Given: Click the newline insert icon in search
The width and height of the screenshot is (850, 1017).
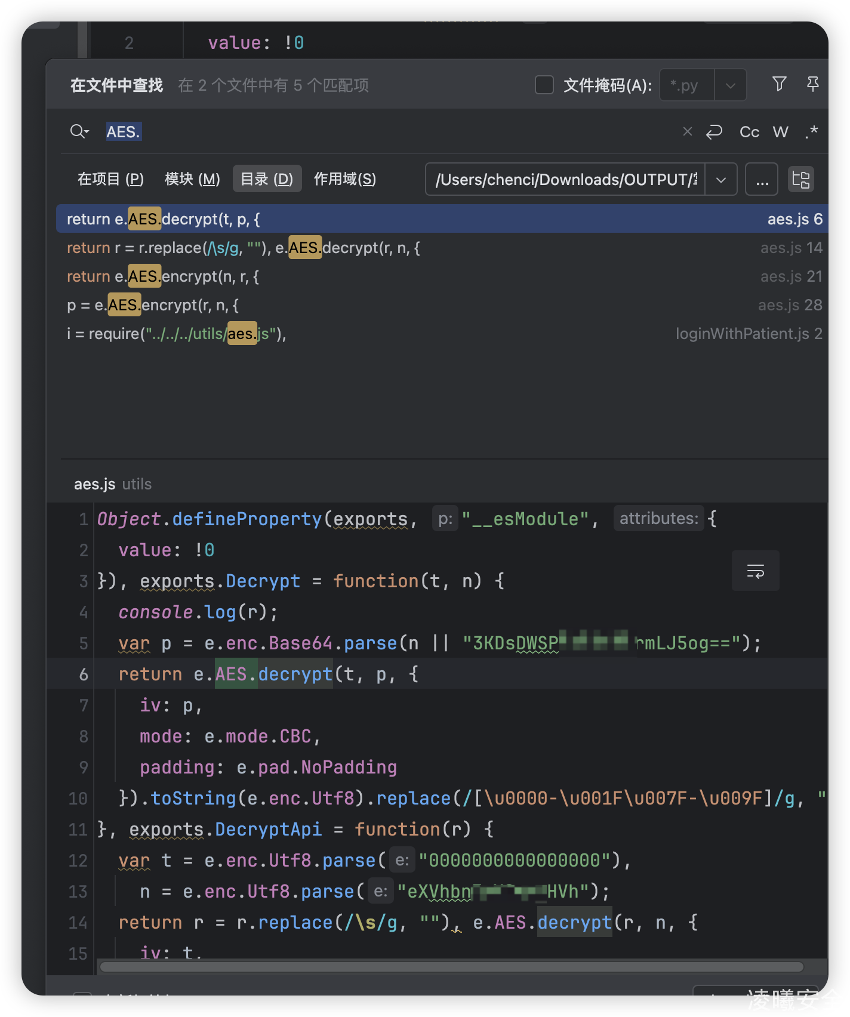Looking at the screenshot, I should pyautogui.click(x=714, y=132).
